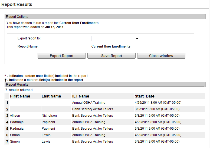Image resolution: width=210 pixels, height=148 pixels.
Task: Click row 6 Annual OSHA Training cell
Action: [x=88, y=135]
